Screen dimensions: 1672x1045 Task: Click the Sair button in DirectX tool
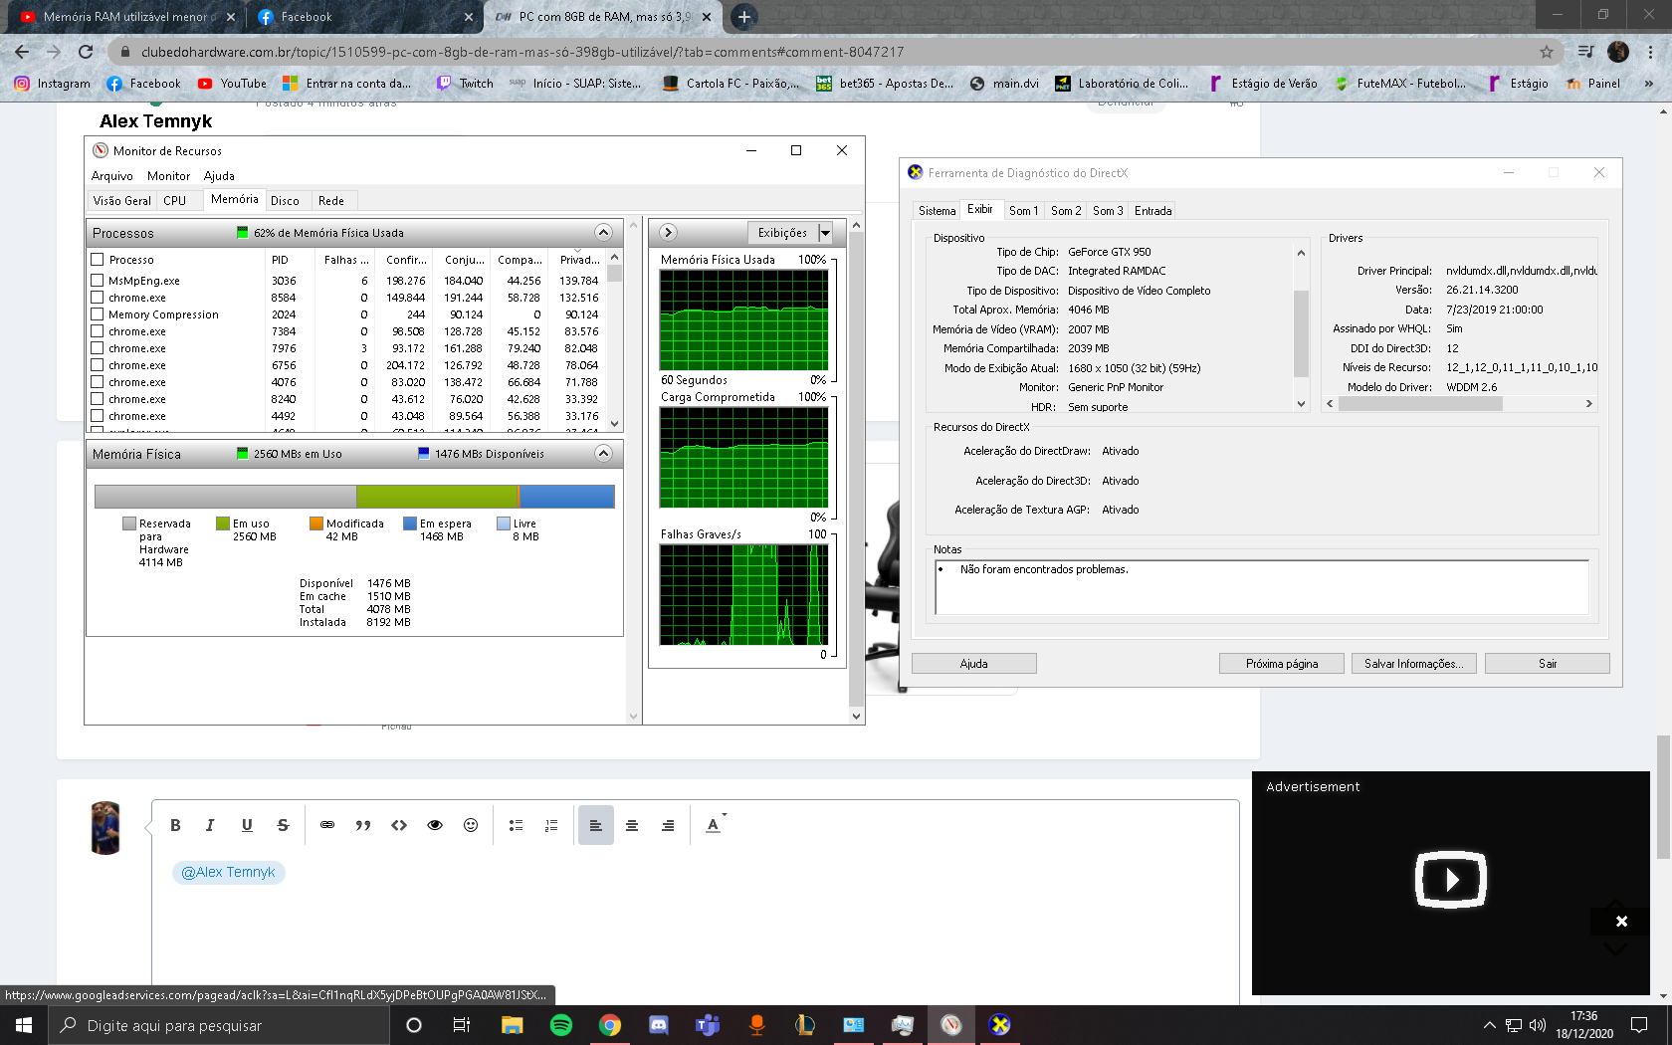(x=1548, y=664)
